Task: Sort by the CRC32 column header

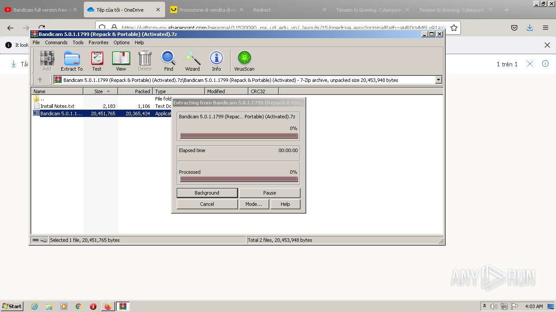Action: [263, 91]
